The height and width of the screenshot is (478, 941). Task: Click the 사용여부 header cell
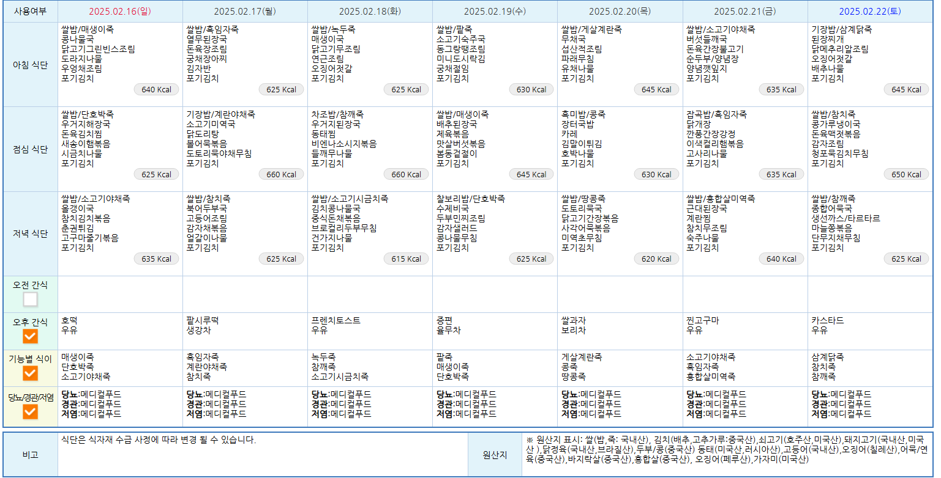31,12
